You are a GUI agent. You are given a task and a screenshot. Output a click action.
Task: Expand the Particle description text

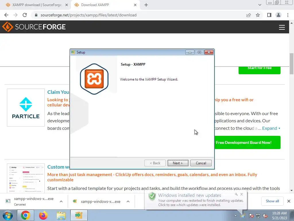click(271, 128)
